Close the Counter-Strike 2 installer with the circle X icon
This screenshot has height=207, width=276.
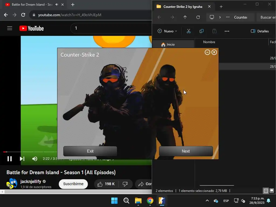click(x=214, y=52)
